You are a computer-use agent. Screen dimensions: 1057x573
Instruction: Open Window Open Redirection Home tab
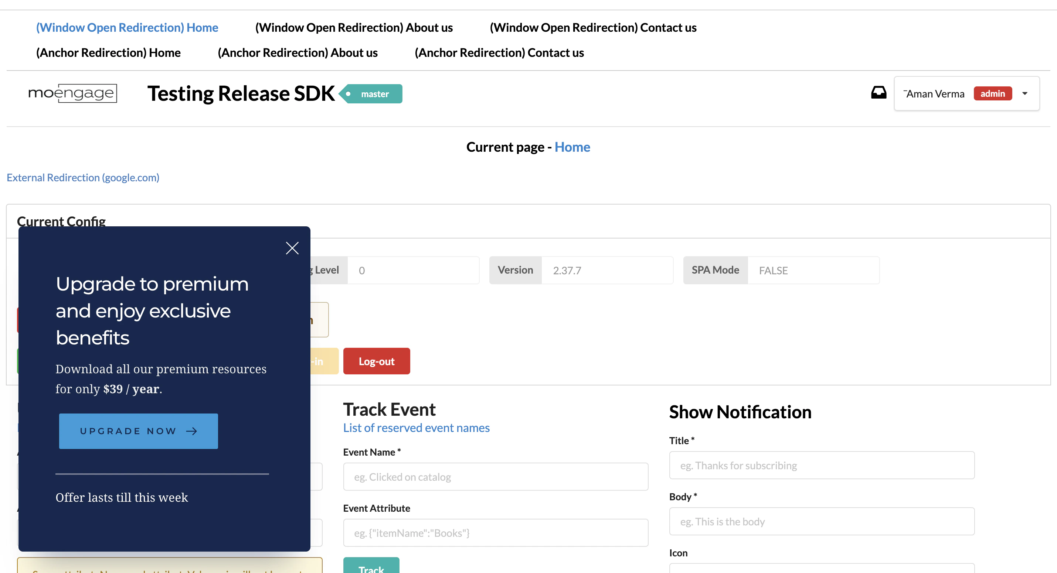pyautogui.click(x=127, y=27)
